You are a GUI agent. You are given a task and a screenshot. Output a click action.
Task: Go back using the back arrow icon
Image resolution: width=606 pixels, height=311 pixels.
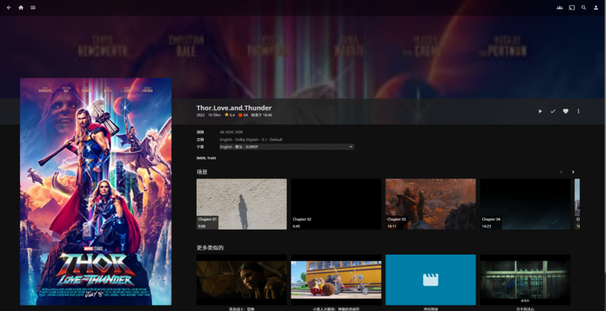tap(9, 7)
